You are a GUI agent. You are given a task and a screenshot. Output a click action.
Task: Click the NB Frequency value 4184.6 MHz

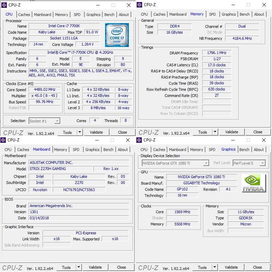point(242,38)
